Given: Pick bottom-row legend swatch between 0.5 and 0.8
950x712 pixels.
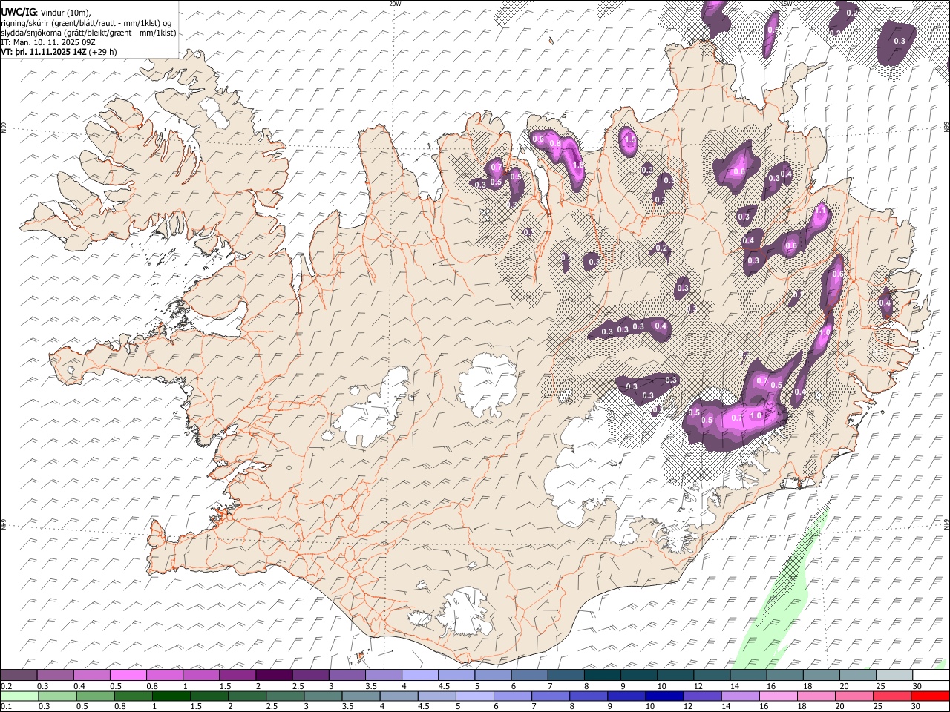Looking at the screenshot, I should point(95,696).
